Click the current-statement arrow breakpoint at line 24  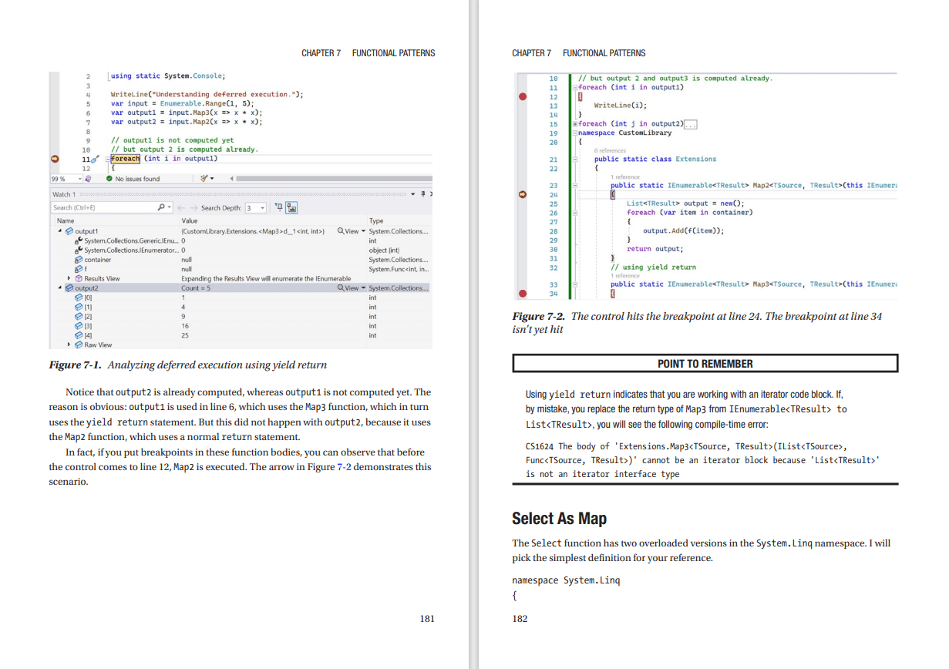[523, 195]
